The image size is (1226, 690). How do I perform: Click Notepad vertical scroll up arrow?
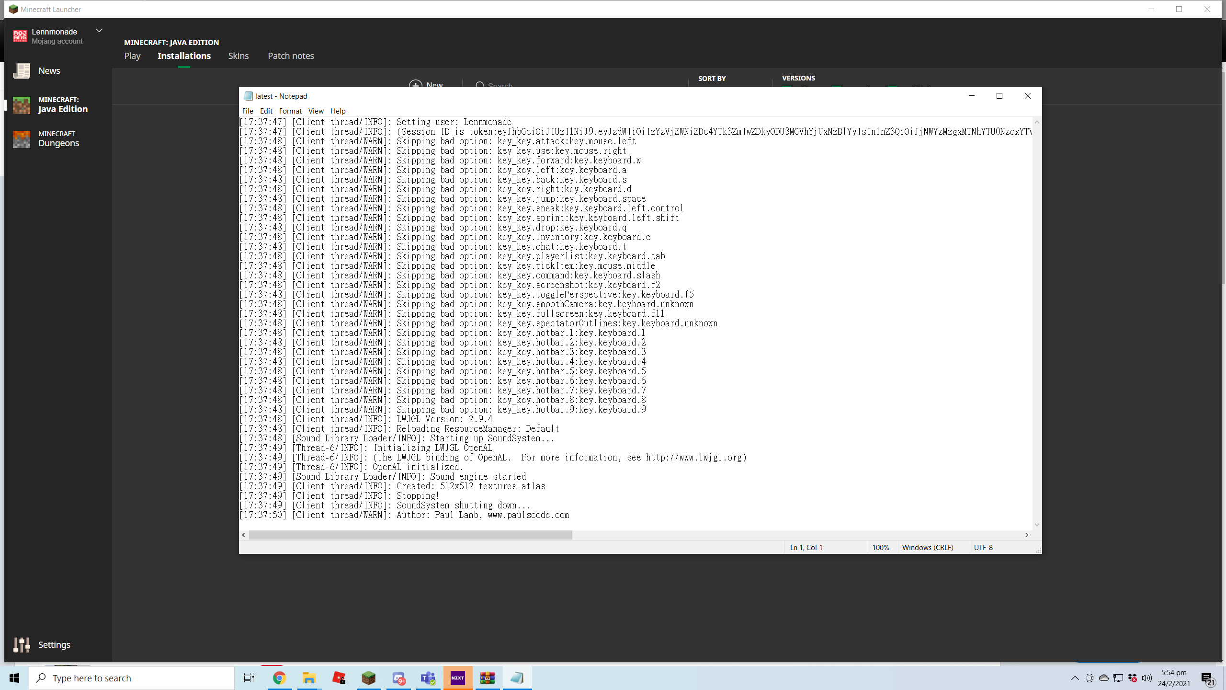(x=1037, y=122)
